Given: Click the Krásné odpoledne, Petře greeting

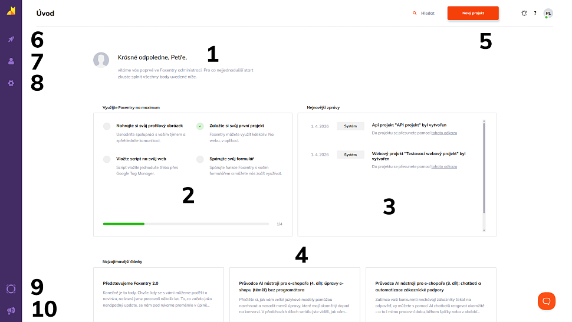Looking at the screenshot, I should click(x=152, y=57).
